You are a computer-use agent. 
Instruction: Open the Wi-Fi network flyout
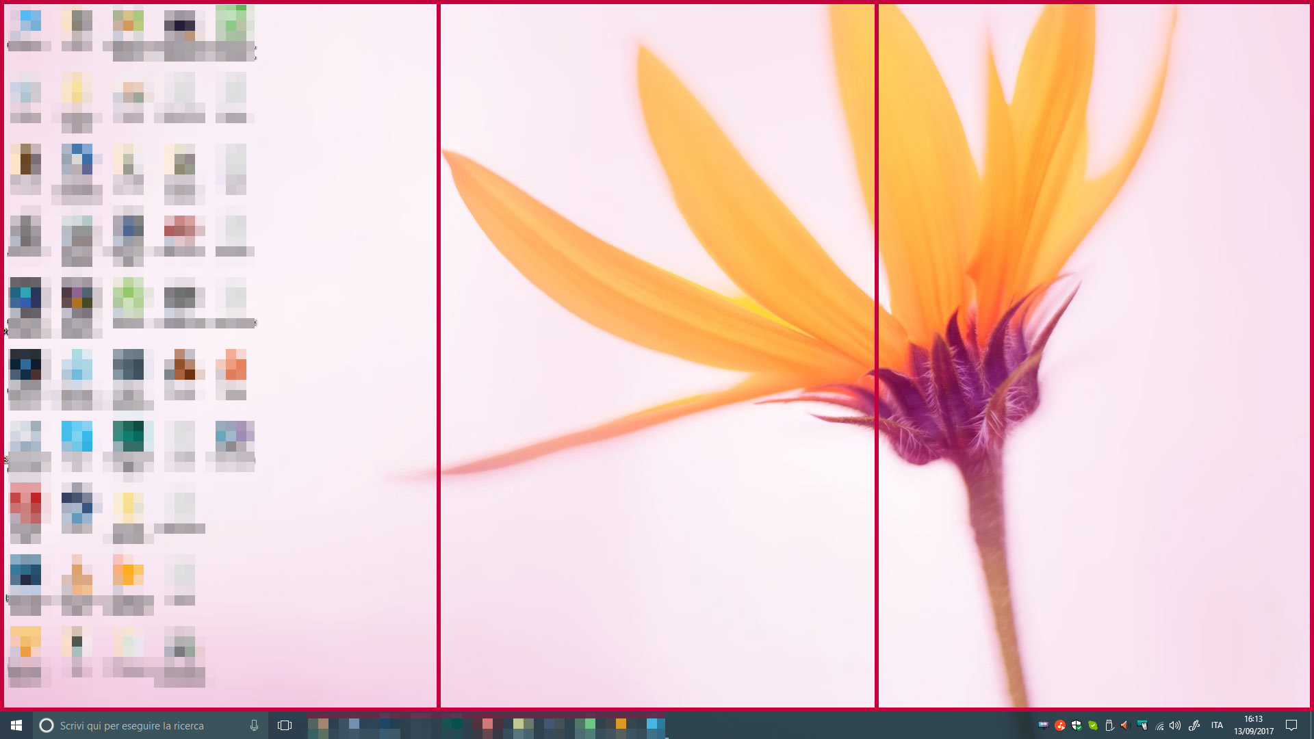point(1159,725)
